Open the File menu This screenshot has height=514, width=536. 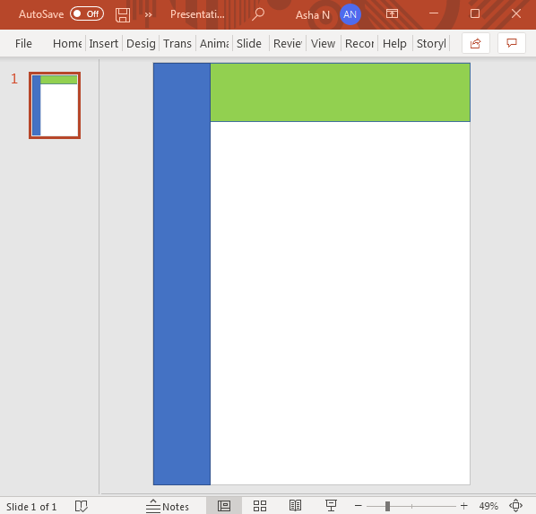[x=23, y=43]
